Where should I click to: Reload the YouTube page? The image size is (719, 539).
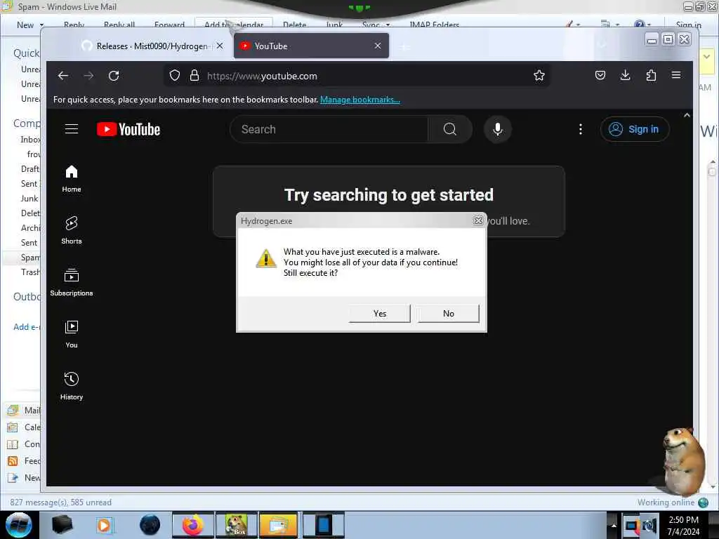(114, 76)
